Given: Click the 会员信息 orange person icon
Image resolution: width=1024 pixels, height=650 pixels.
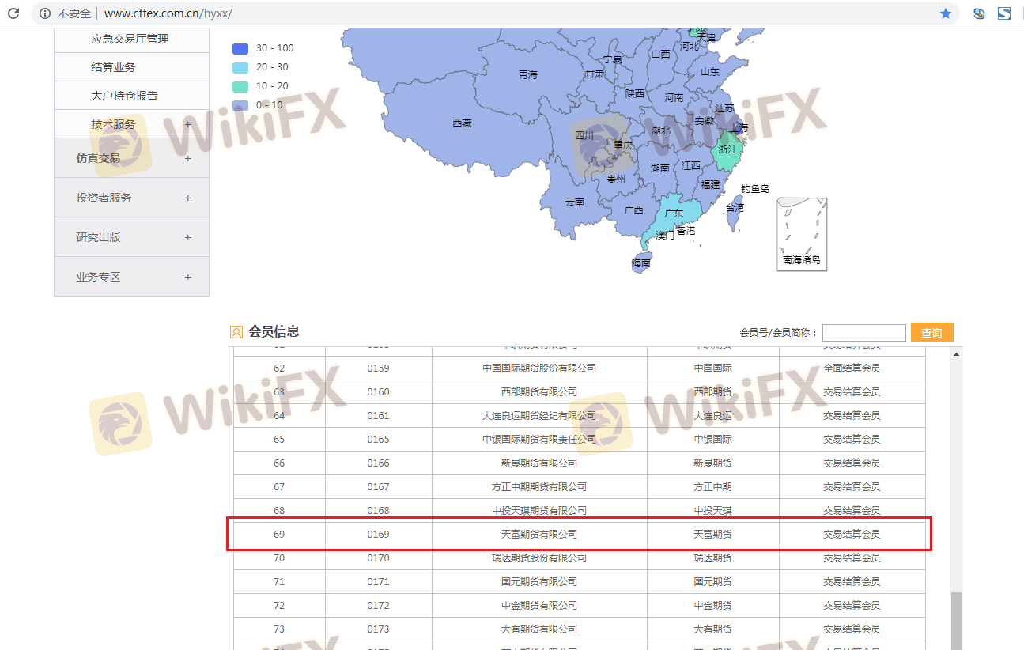Looking at the screenshot, I should pos(236,332).
